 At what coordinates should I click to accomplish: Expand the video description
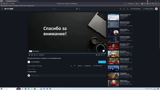[32, 69]
